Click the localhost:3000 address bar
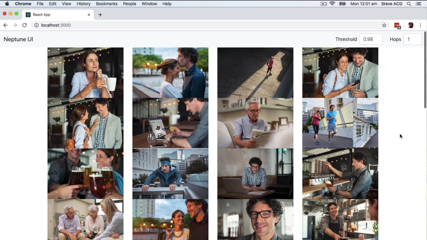Viewport: 427px width, 240px height. click(x=210, y=25)
